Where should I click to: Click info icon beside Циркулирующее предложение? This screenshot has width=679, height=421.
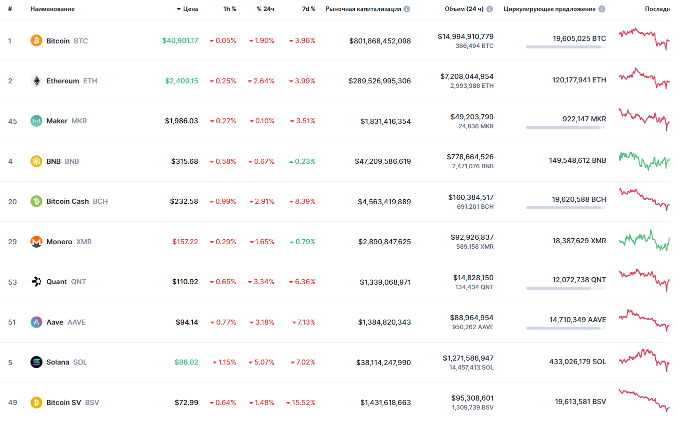(x=602, y=9)
